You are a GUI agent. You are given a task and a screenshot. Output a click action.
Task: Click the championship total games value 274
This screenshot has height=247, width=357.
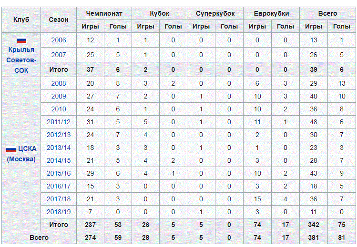[x=90, y=237]
